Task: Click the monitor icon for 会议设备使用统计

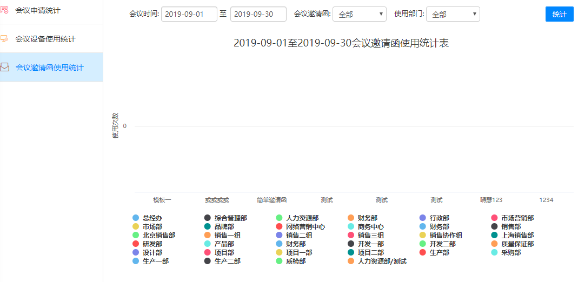Action: coord(4,39)
